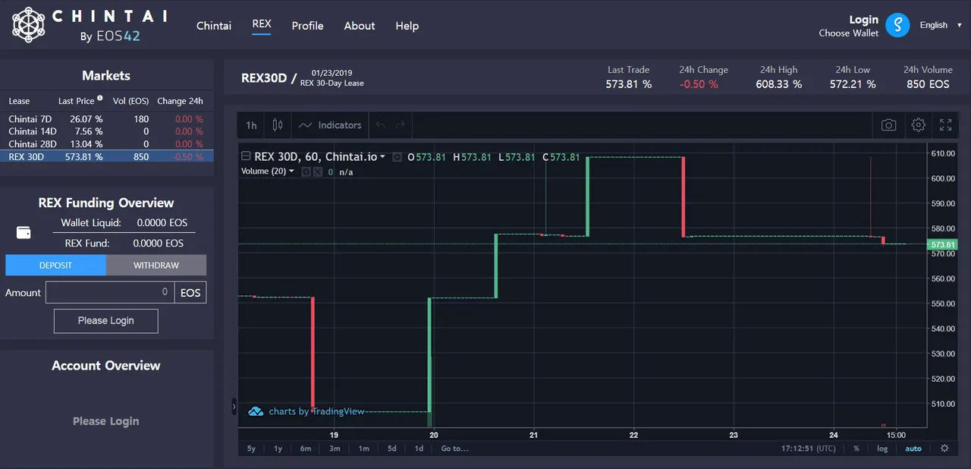
Task: Click the Please Login text in Account Overview
Action: point(106,421)
